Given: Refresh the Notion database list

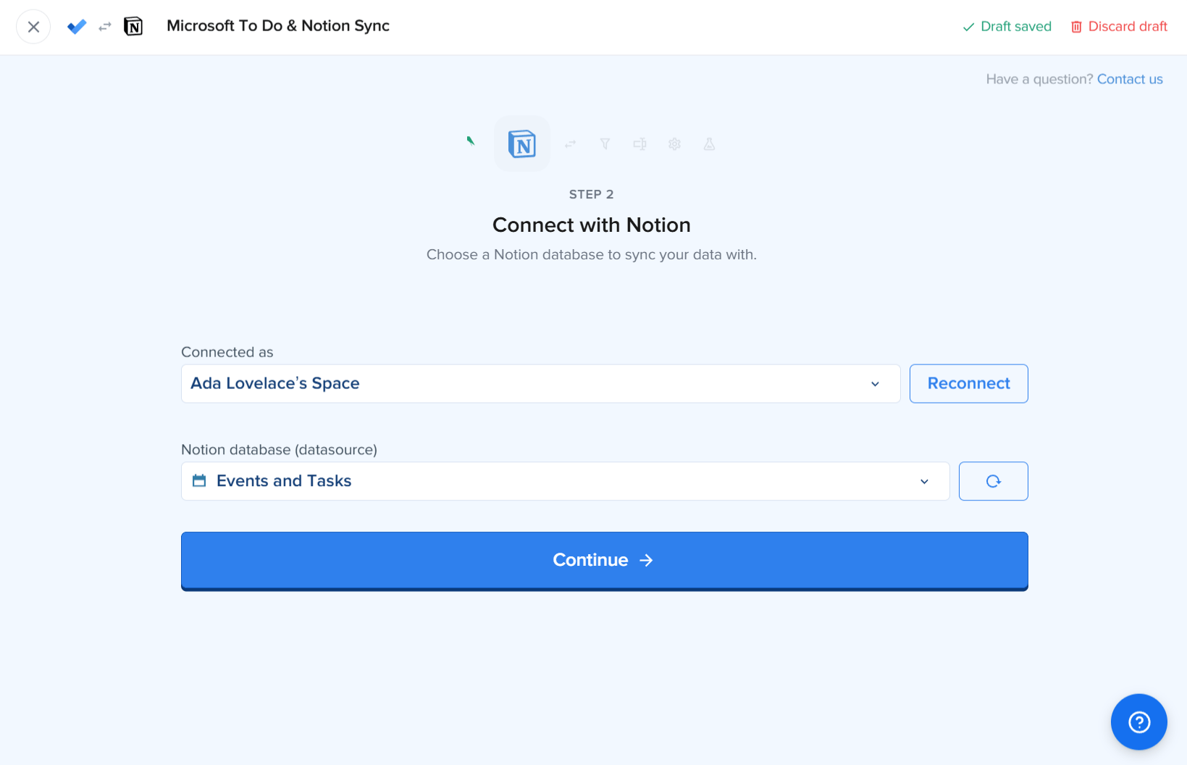Looking at the screenshot, I should pos(994,481).
